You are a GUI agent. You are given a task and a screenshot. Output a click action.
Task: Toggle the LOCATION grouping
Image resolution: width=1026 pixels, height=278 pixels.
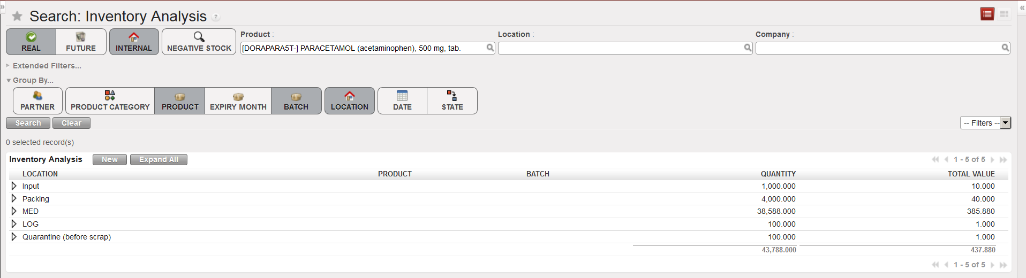point(350,101)
